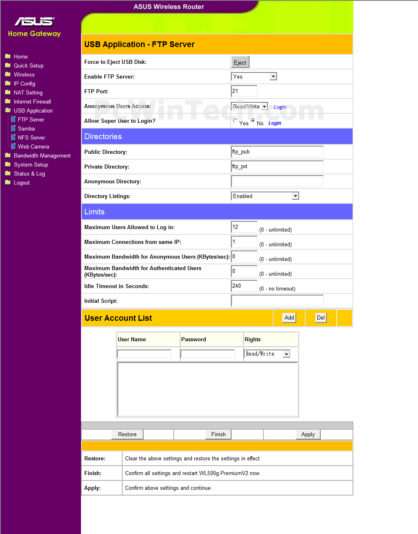Viewport: 418px width, 534px height.
Task: Click the Login link beside Anonymous Users Access
Action: click(x=280, y=107)
